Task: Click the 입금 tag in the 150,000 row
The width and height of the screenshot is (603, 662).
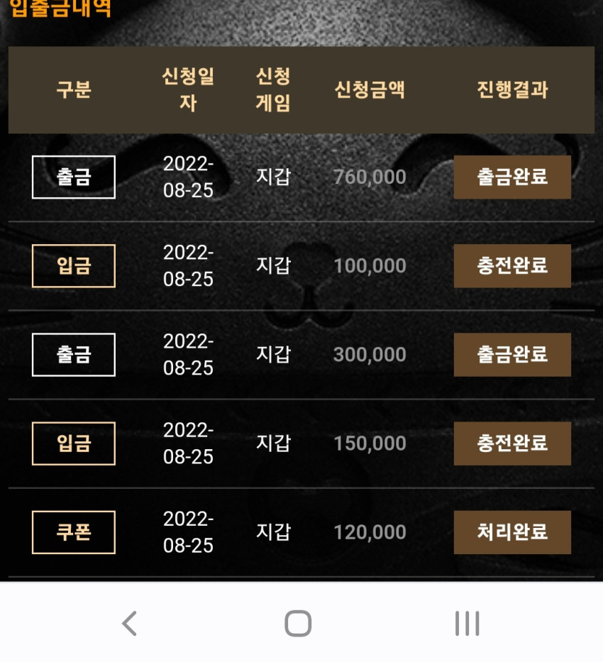Action: coord(73,443)
